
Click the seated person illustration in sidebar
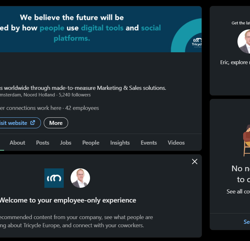pyautogui.click(x=246, y=141)
